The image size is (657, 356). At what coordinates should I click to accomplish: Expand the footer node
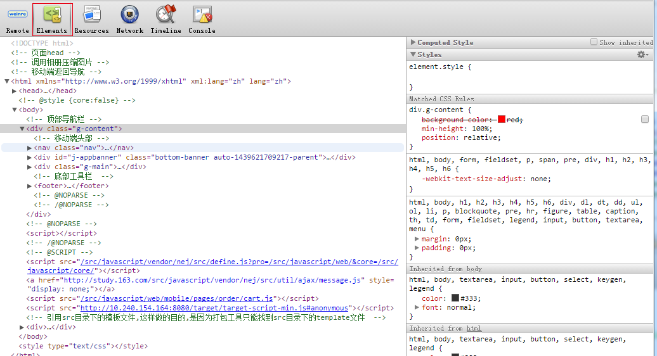pyautogui.click(x=29, y=186)
